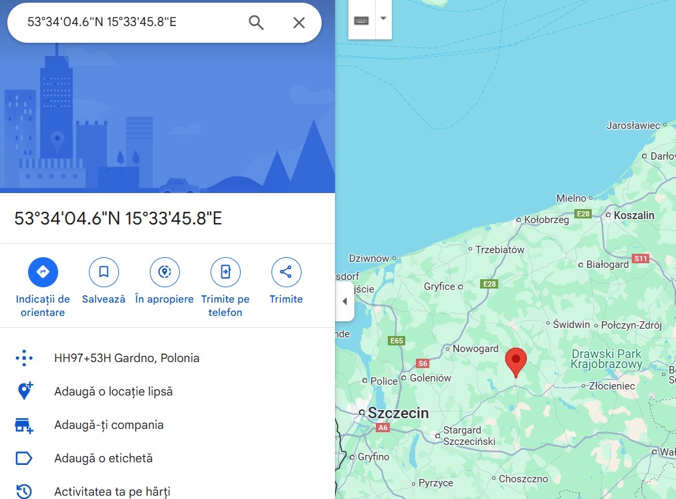Focus the coordinates search input field
The width and height of the screenshot is (676, 499).
129,23
